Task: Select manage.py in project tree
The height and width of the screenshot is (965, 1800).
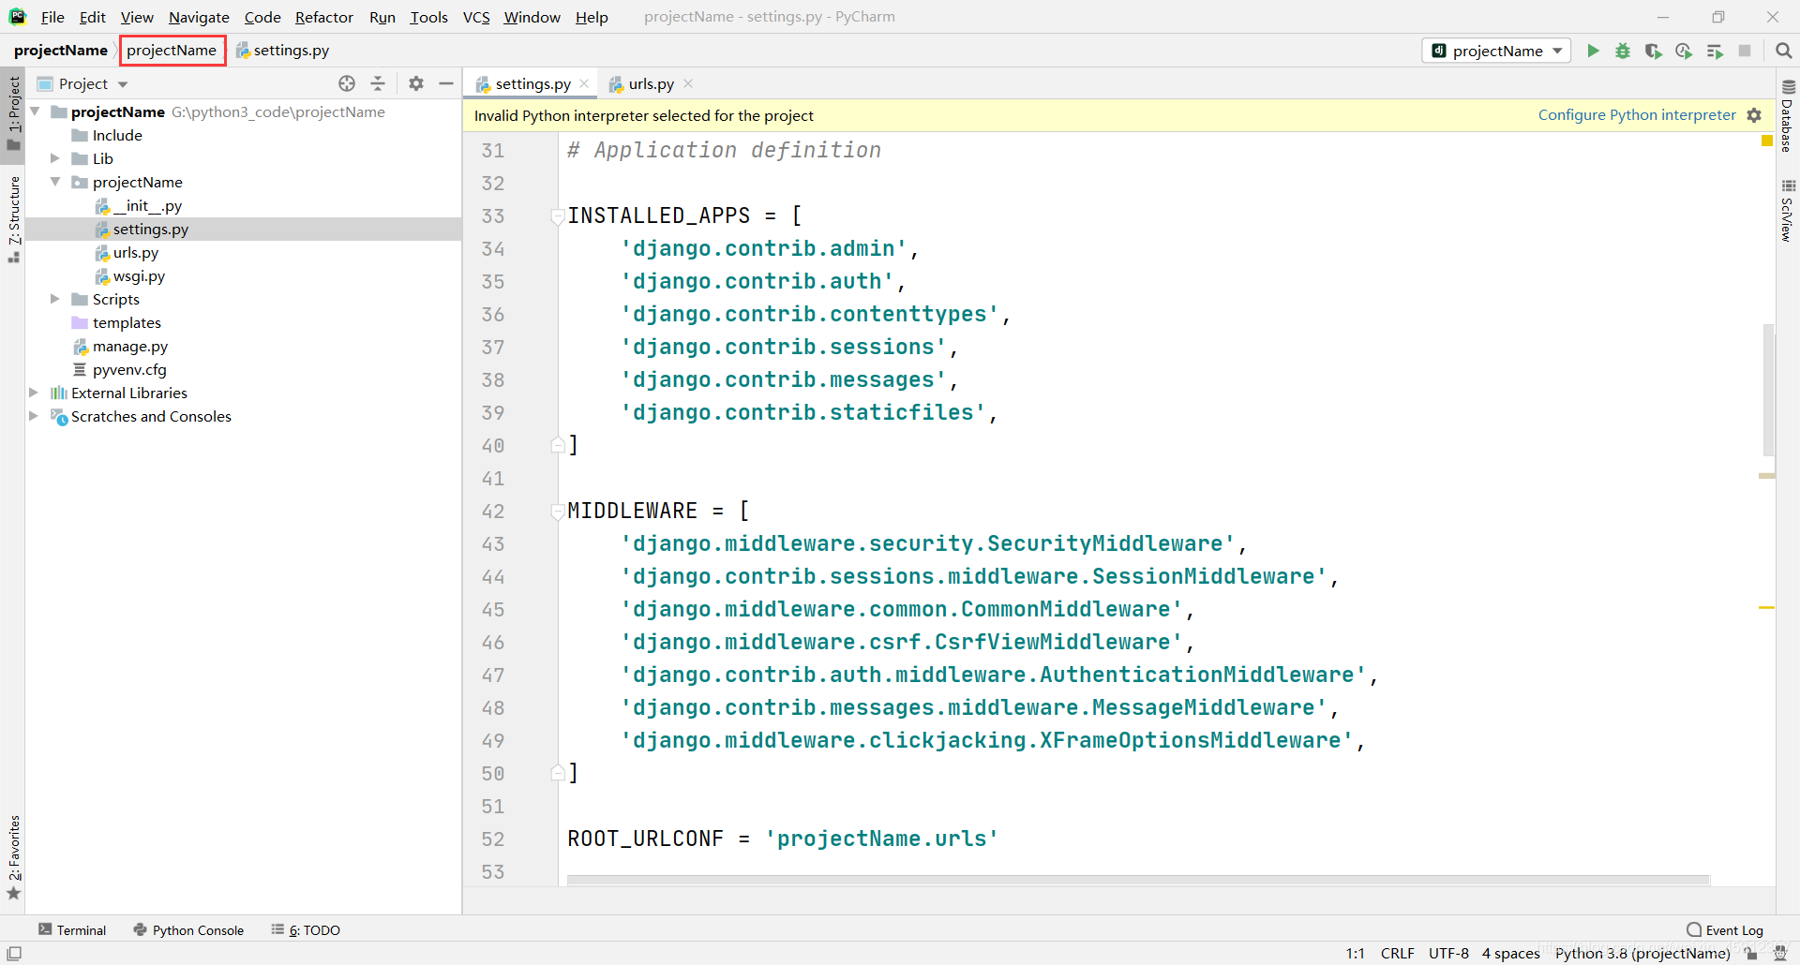Action: [x=121, y=346]
